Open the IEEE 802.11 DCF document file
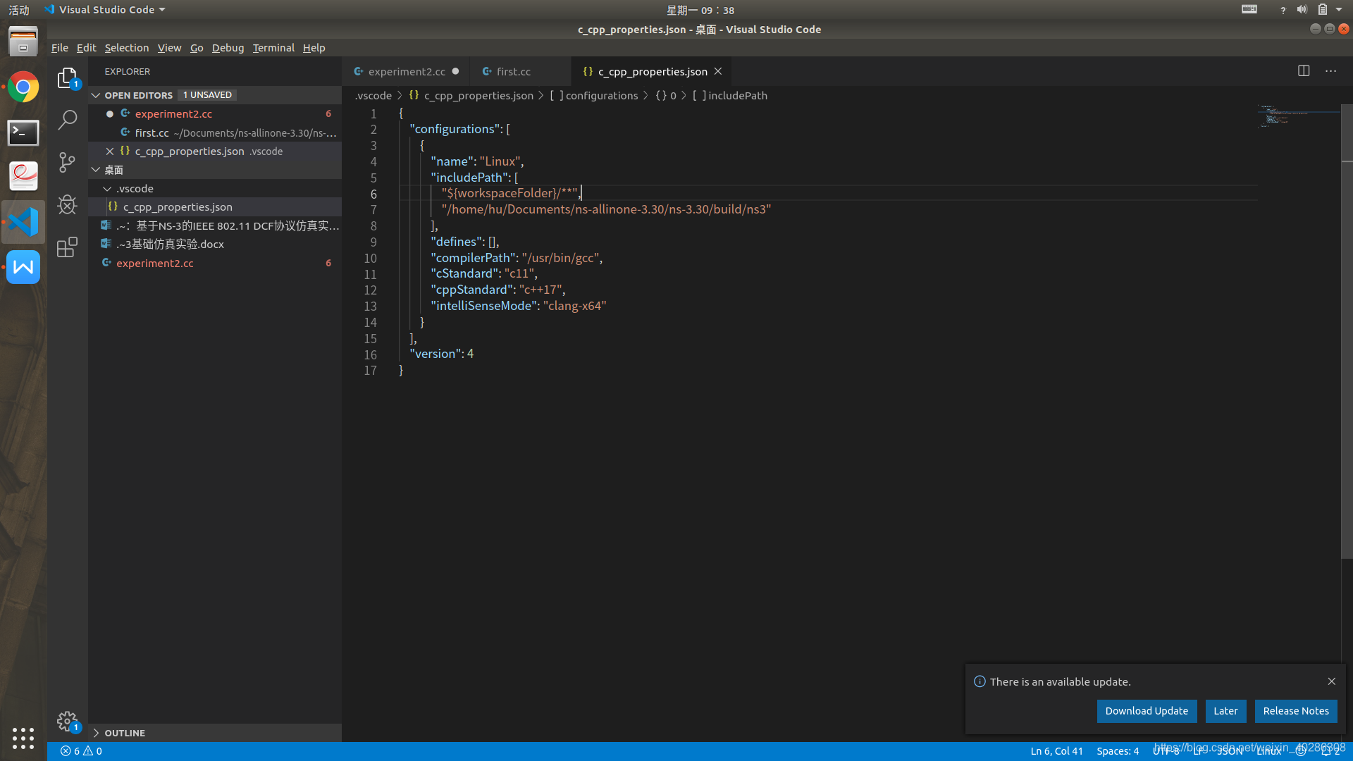The width and height of the screenshot is (1353, 761). 215,225
